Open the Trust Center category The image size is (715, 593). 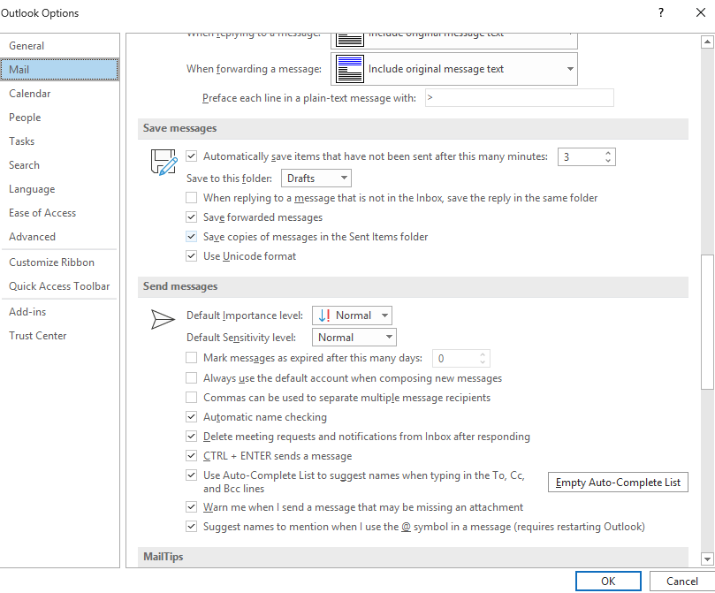tap(38, 336)
